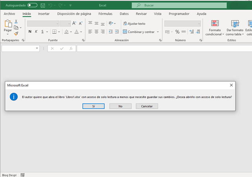252x177 pixels.
Task: Click the Cancelar button in dialog
Action: click(147, 106)
